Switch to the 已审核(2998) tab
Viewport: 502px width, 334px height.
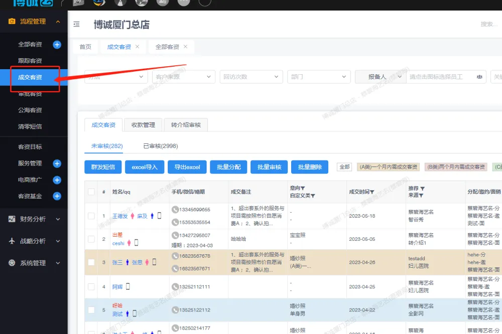click(160, 146)
